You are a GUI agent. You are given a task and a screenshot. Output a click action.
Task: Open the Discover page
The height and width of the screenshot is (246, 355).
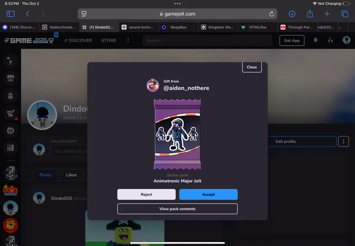tap(78, 41)
